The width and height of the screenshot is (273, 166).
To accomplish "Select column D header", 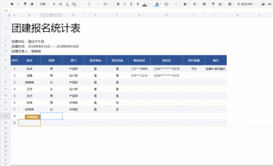I will click(73, 15).
